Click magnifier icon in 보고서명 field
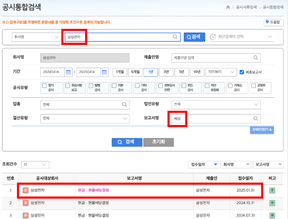This screenshot has height=219, width=288. click(x=255, y=118)
